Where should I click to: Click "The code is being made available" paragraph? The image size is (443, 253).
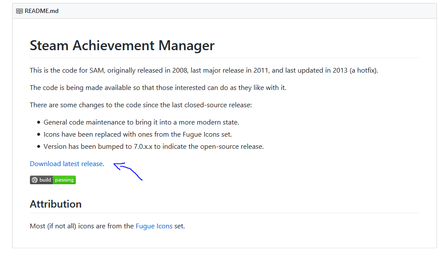158,87
